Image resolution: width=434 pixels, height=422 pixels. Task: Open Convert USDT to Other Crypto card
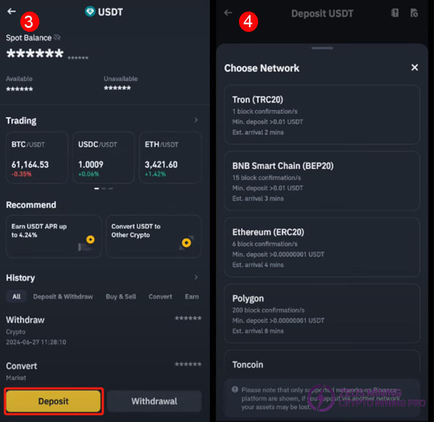[x=153, y=237]
